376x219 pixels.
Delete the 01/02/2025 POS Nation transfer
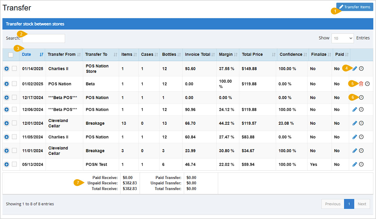(361, 84)
